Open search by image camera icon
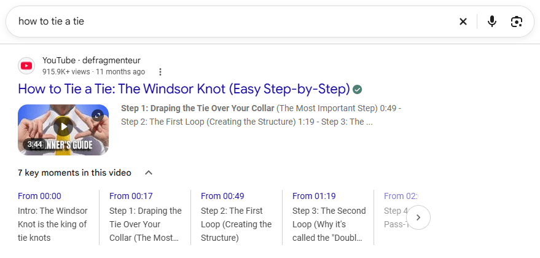Screen dimensions: 540x258 click(x=516, y=21)
